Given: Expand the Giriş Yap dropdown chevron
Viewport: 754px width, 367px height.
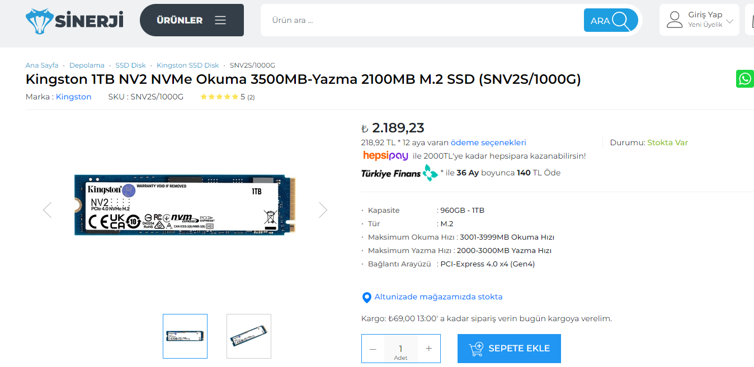Looking at the screenshot, I should pos(729,21).
